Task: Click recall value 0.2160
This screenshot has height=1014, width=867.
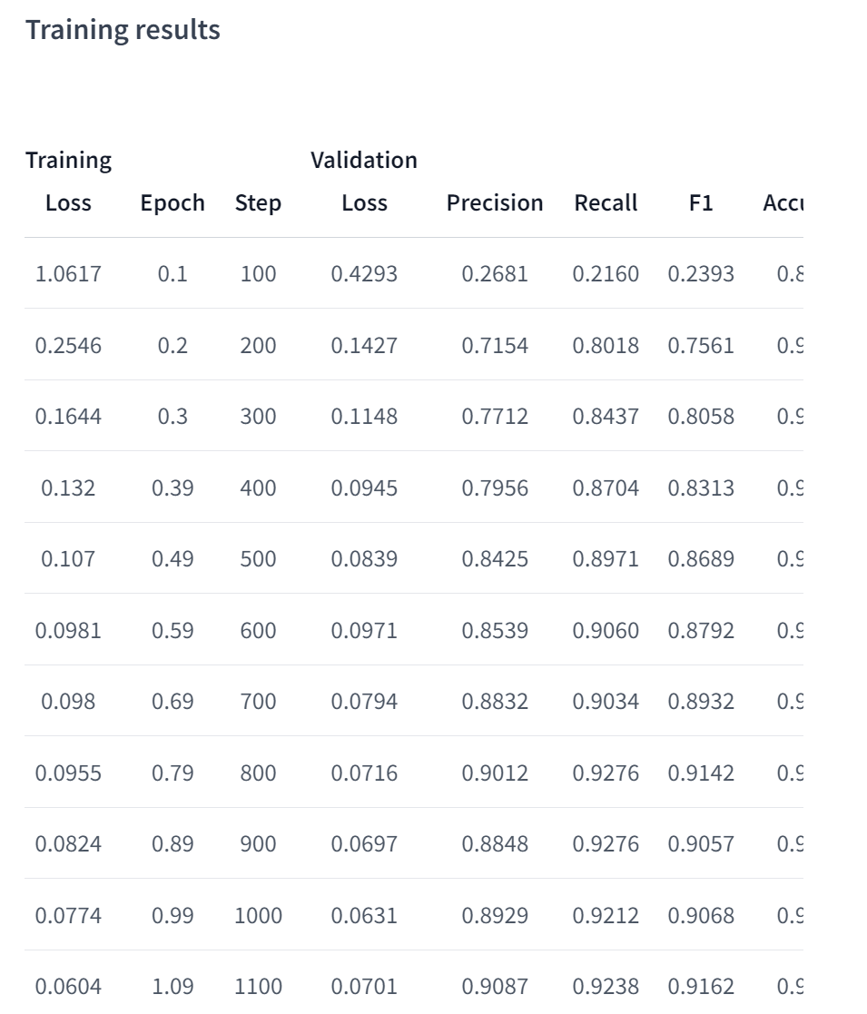Action: pyautogui.click(x=606, y=274)
